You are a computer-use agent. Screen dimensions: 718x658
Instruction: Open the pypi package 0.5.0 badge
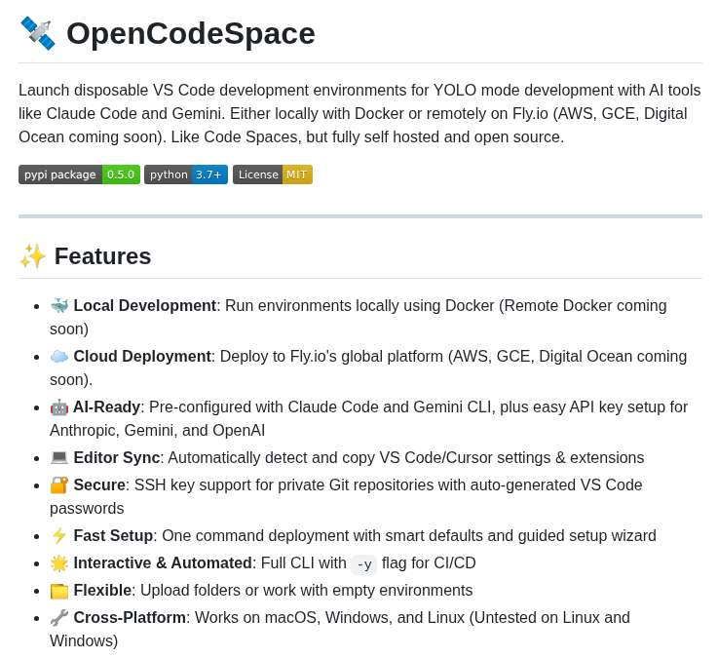pos(79,174)
